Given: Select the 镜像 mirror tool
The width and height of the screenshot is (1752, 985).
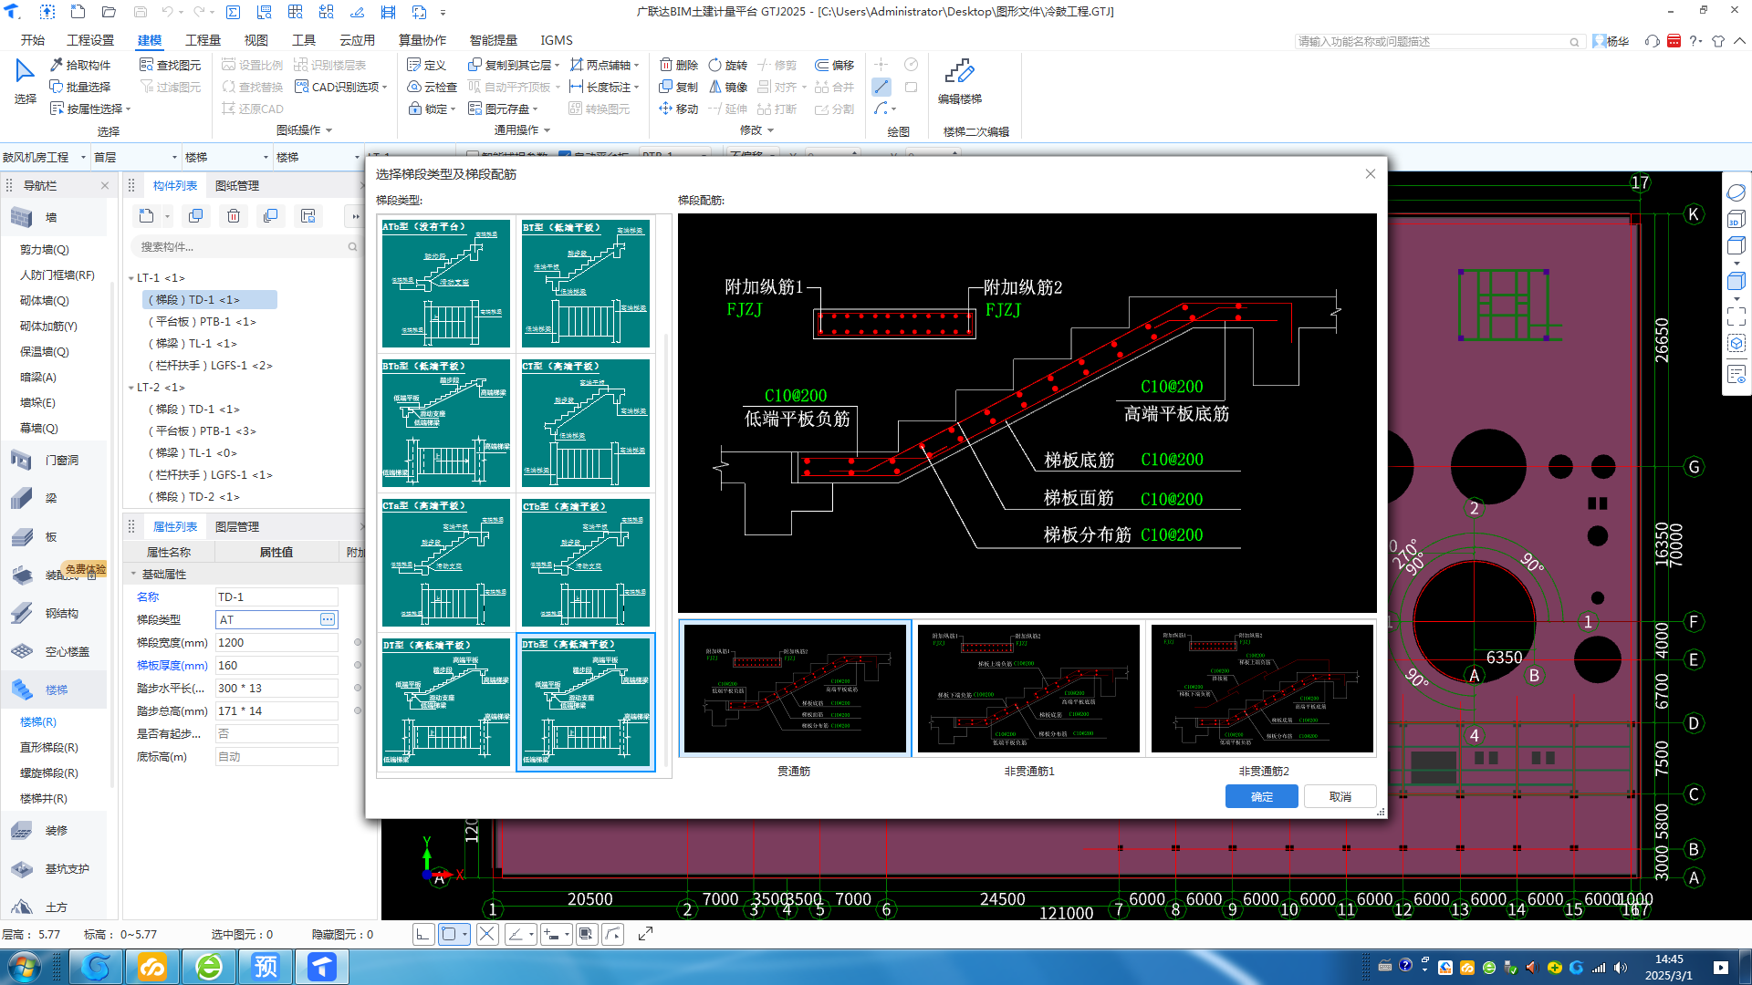Looking at the screenshot, I should pyautogui.click(x=727, y=87).
